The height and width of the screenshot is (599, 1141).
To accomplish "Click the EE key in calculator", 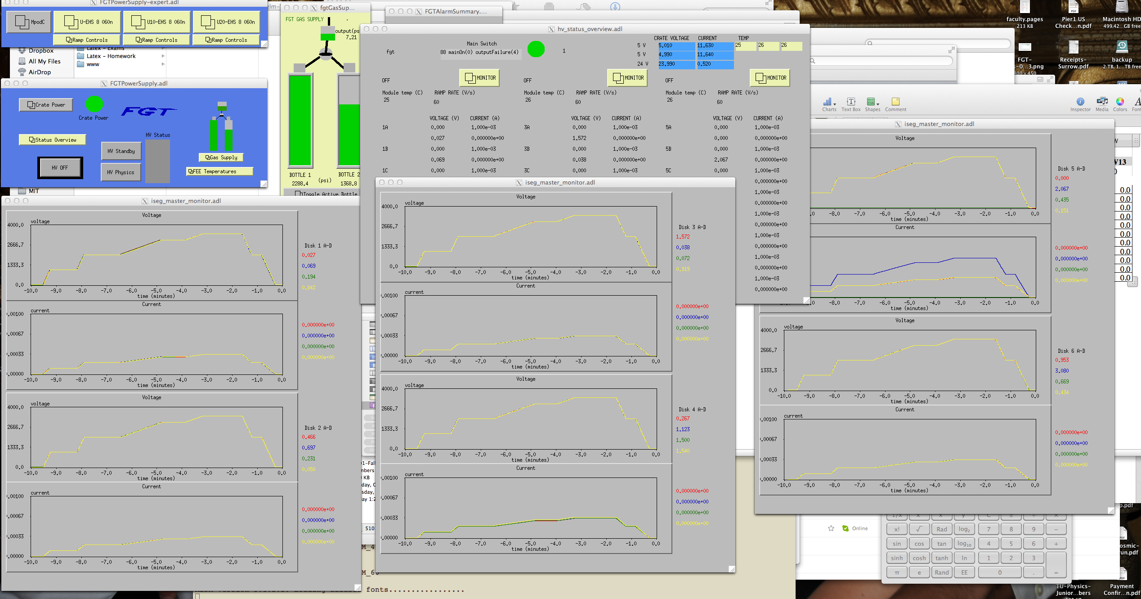I will 964,572.
